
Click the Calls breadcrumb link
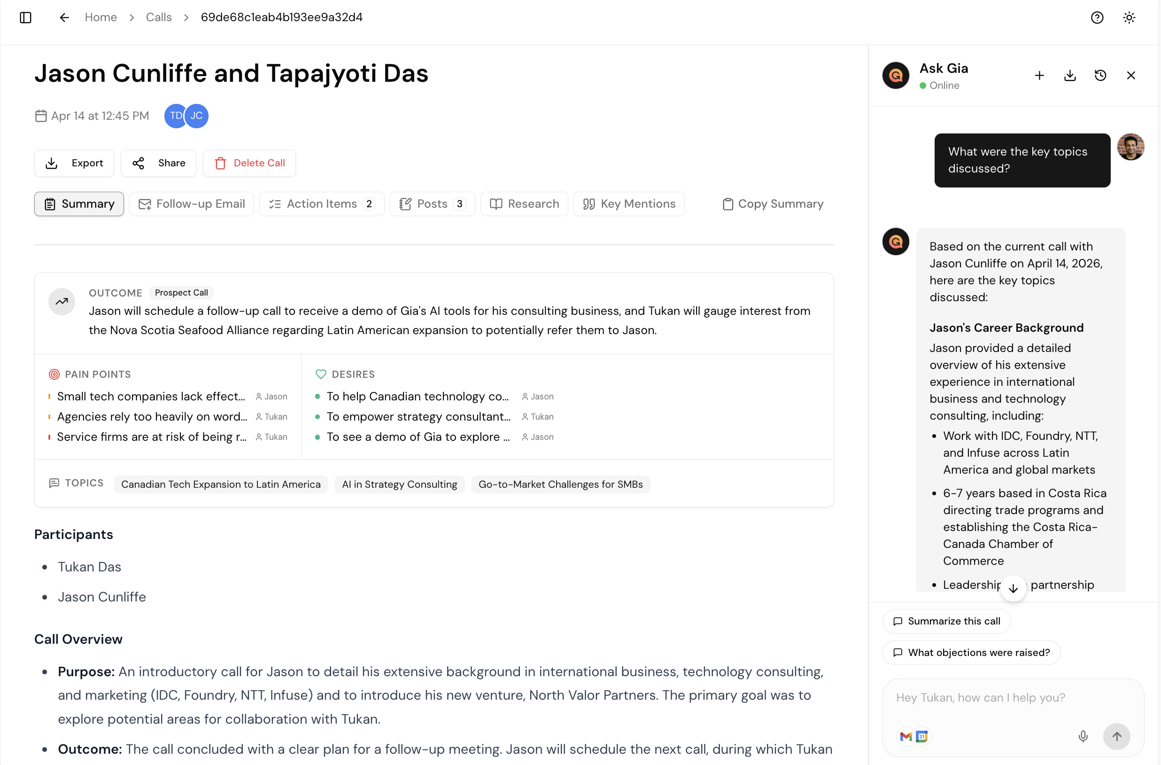pos(159,17)
